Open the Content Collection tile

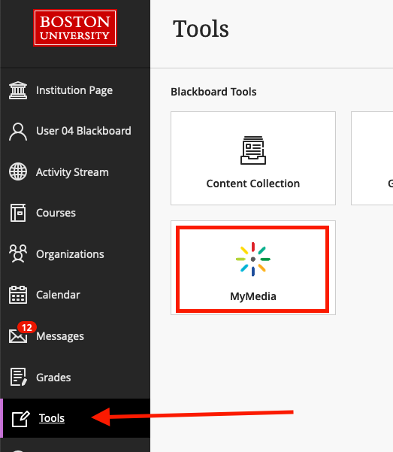point(253,158)
